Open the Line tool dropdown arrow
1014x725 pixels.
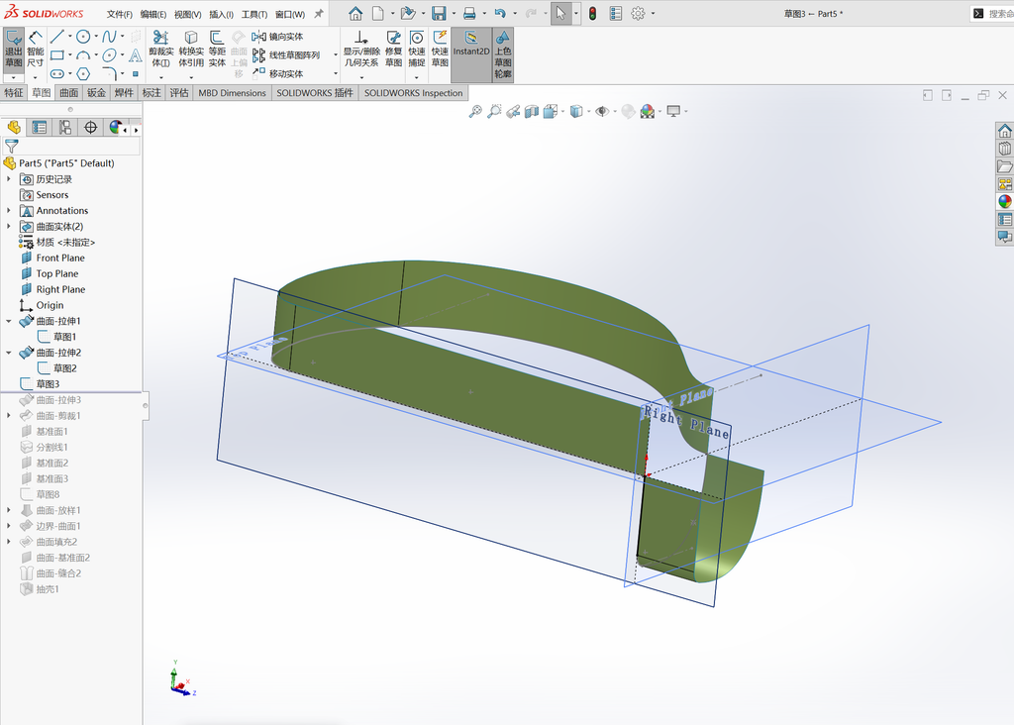[x=70, y=37]
